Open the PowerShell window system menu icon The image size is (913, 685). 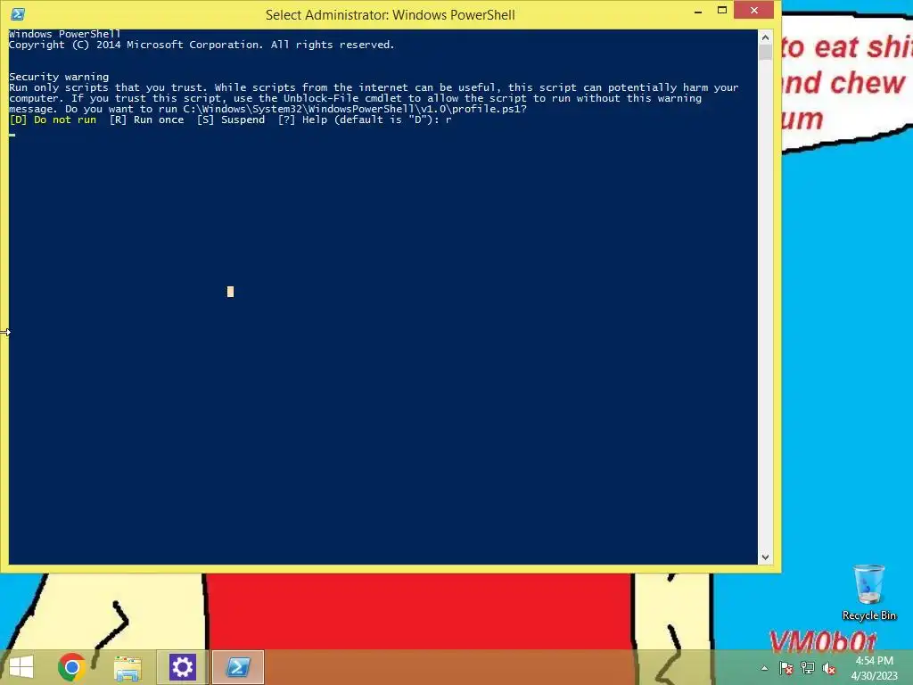pos(18,14)
